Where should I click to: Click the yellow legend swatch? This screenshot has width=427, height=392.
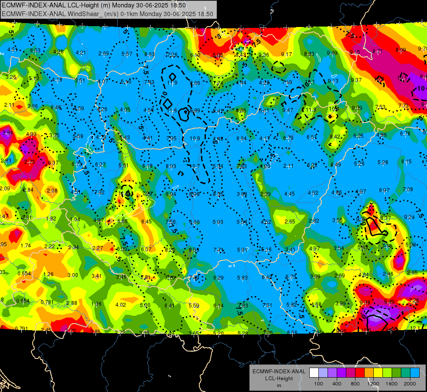(378, 373)
